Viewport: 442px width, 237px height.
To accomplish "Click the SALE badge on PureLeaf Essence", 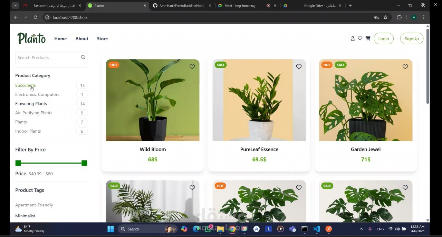I will pos(221,65).
